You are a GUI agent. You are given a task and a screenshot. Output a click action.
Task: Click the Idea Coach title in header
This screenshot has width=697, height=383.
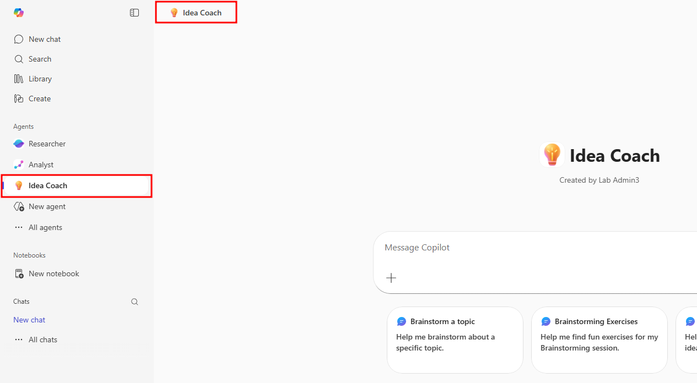pyautogui.click(x=202, y=13)
